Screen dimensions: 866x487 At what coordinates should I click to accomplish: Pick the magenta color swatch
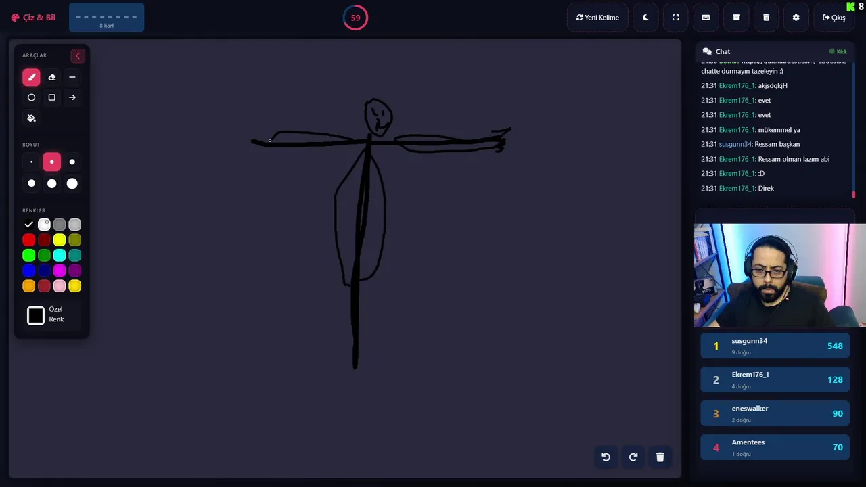pos(60,271)
